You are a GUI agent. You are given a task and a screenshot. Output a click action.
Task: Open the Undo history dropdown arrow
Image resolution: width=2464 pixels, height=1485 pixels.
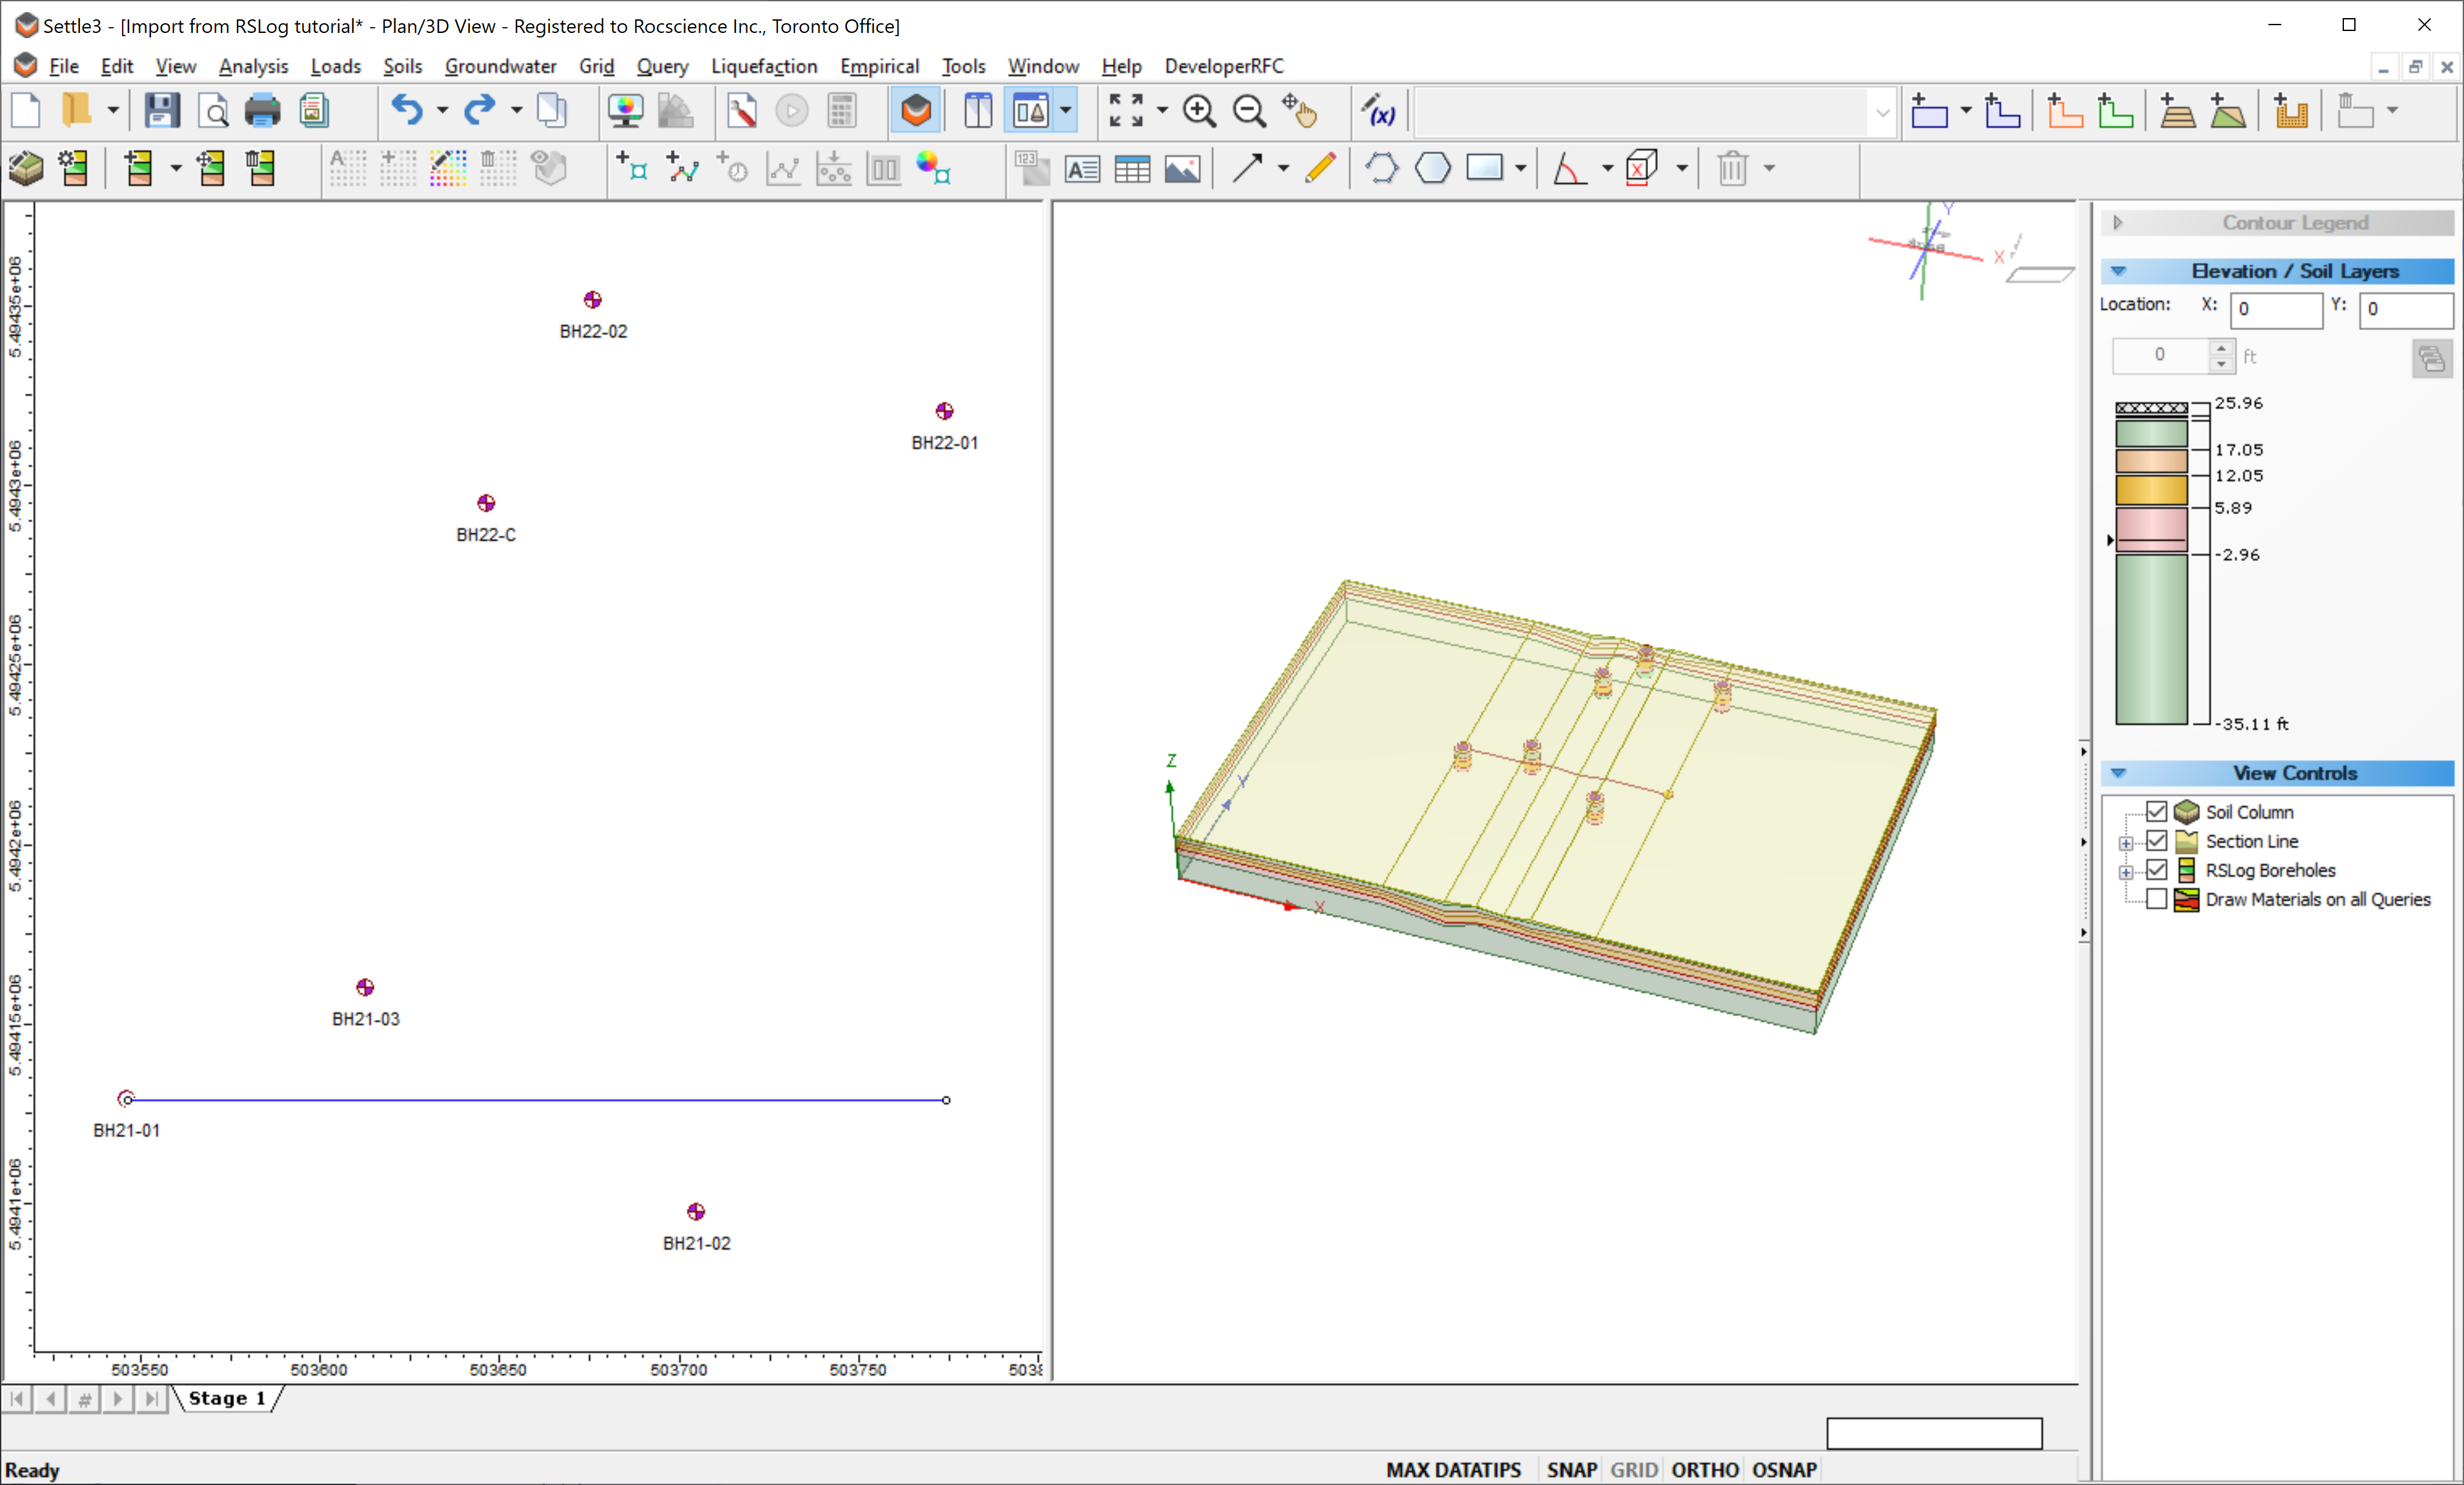tap(441, 110)
